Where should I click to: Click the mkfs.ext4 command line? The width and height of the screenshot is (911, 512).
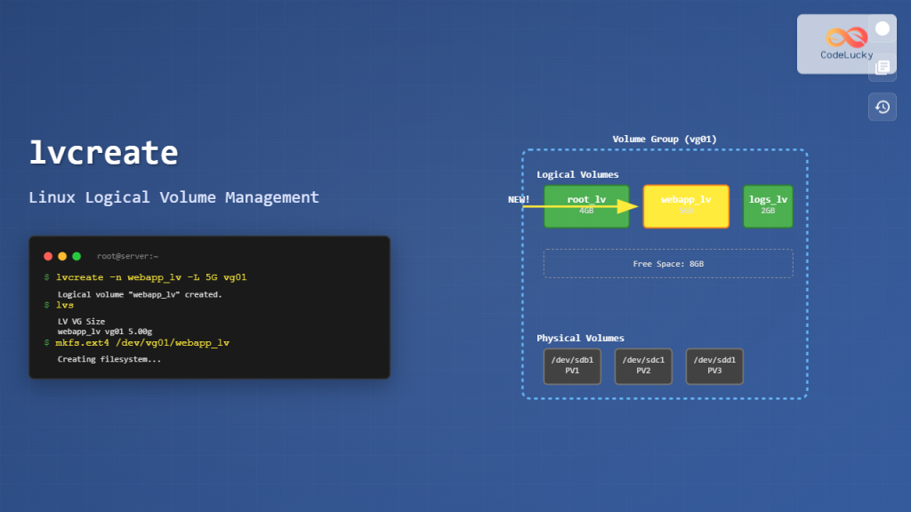142,343
